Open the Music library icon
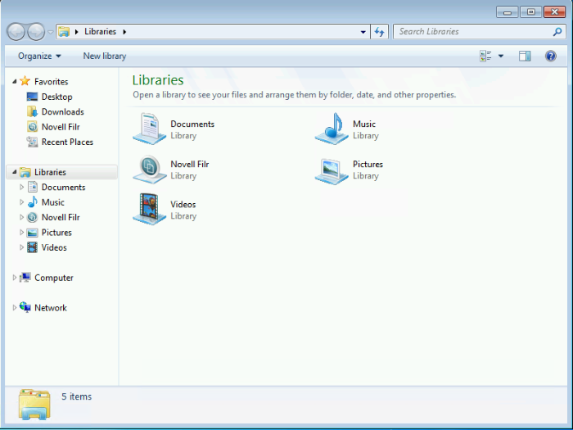Image resolution: width=573 pixels, height=430 pixels. [332, 129]
